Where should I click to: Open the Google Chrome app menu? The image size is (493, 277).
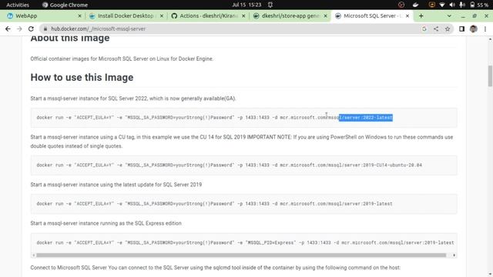click(x=65, y=5)
